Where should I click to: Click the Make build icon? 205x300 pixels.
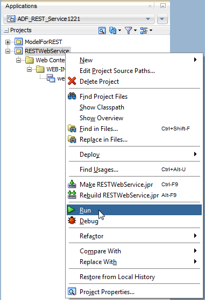click(x=72, y=184)
